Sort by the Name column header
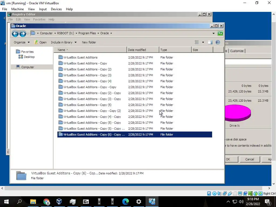This screenshot has height=207, width=276. [90, 50]
